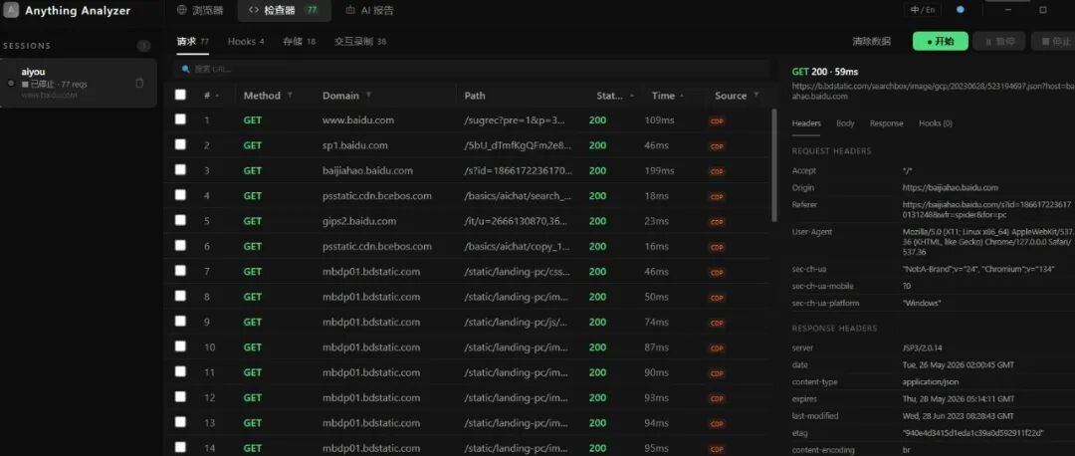Check the box for request row 7
This screenshot has width=1075, height=456.
click(x=180, y=270)
